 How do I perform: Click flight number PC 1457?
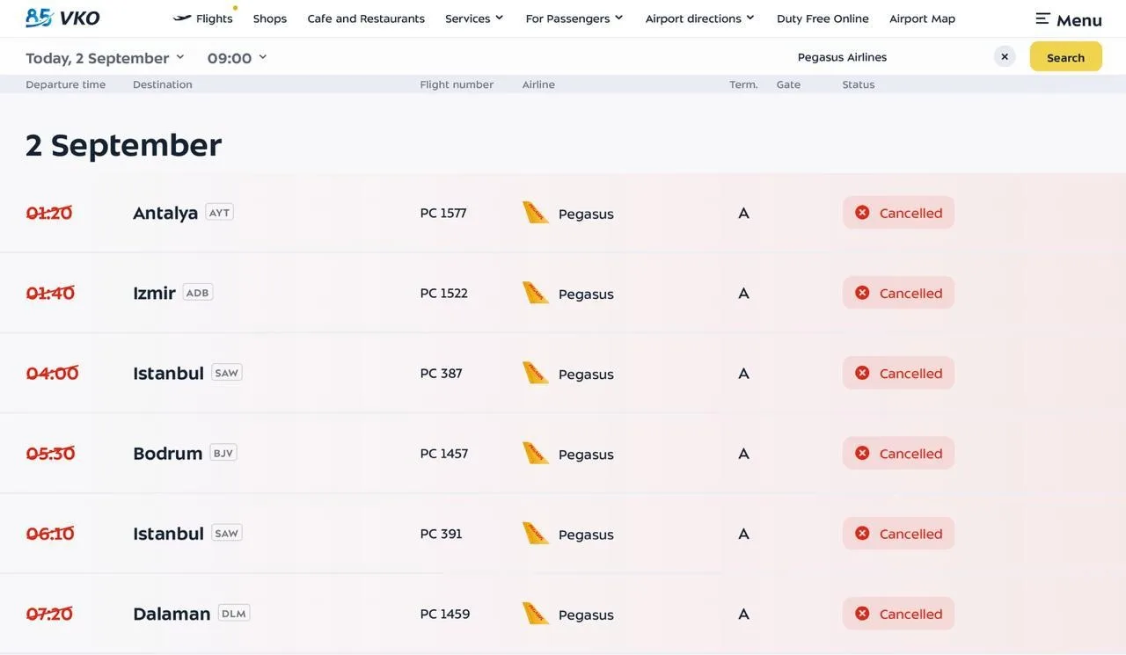pos(443,454)
